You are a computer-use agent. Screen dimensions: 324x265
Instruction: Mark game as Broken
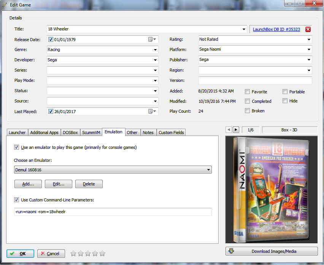(x=247, y=111)
